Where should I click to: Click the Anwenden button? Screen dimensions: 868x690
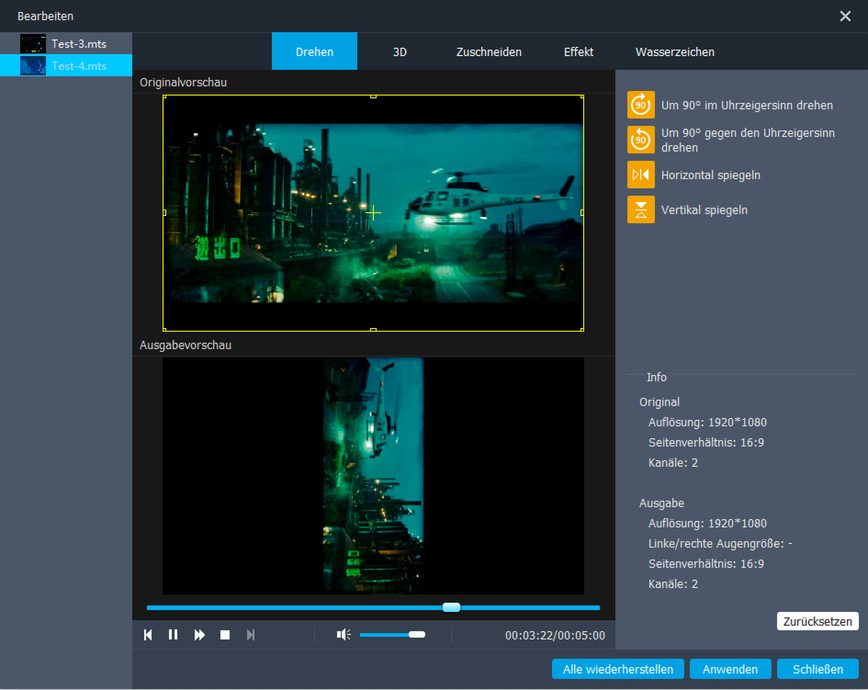730,669
